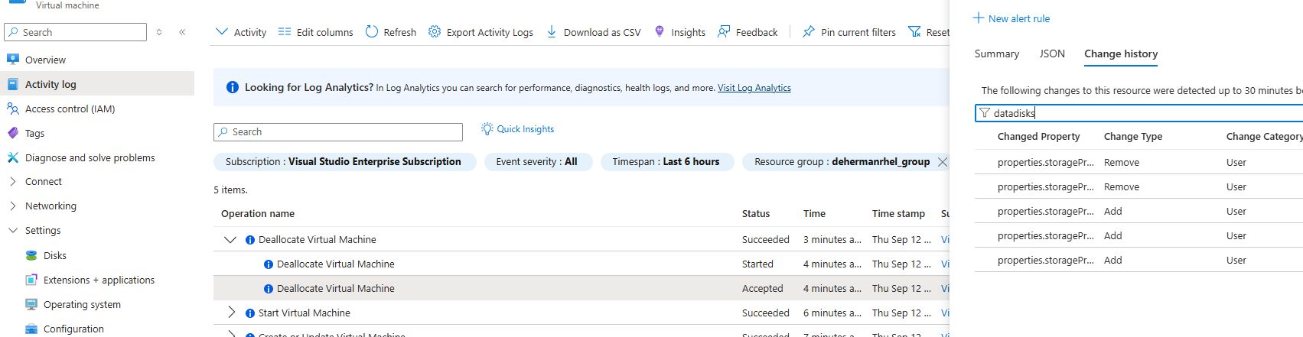Select the Deallocate row with Started status

pyautogui.click(x=581, y=264)
